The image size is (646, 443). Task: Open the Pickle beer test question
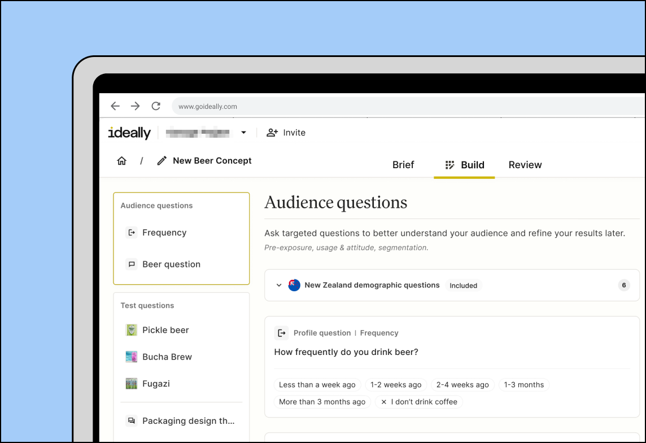165,330
